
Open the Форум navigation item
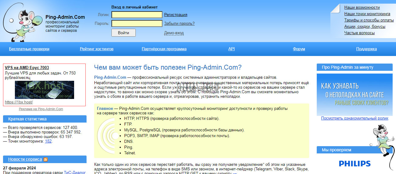pyautogui.click(x=299, y=49)
